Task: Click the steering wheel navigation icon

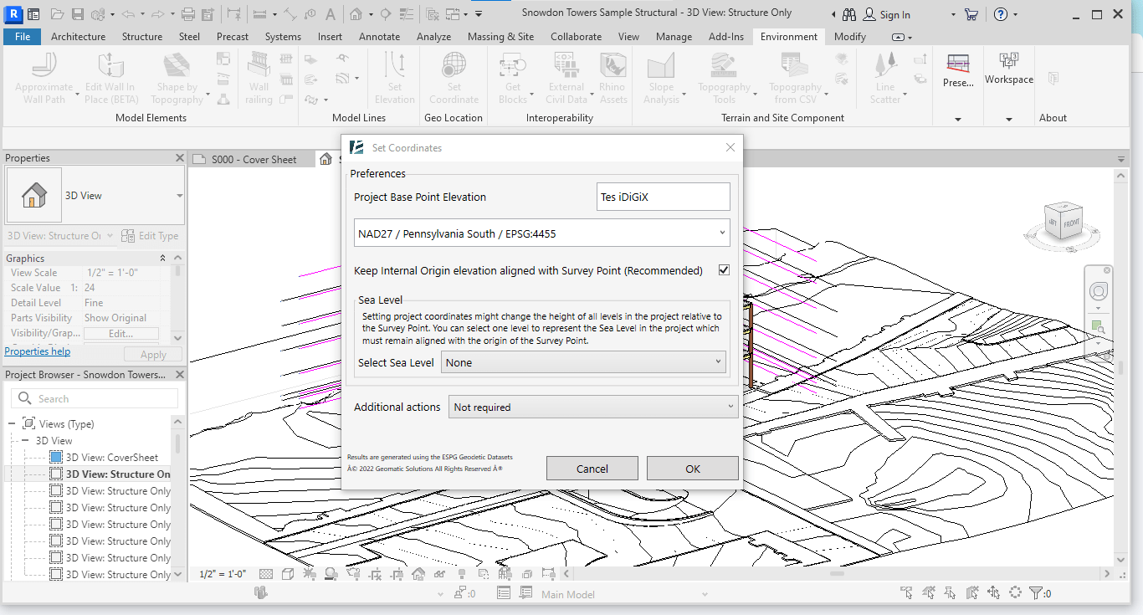Action: 1097,291
